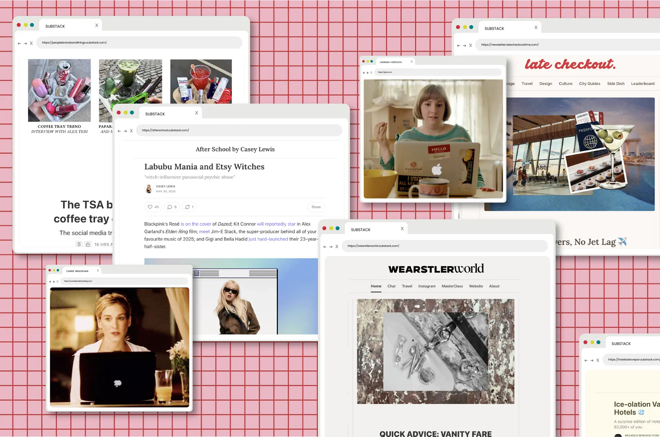This screenshot has width=660, height=437.
Task: Click back arrow in wearstlerworld window
Action: click(x=325, y=247)
